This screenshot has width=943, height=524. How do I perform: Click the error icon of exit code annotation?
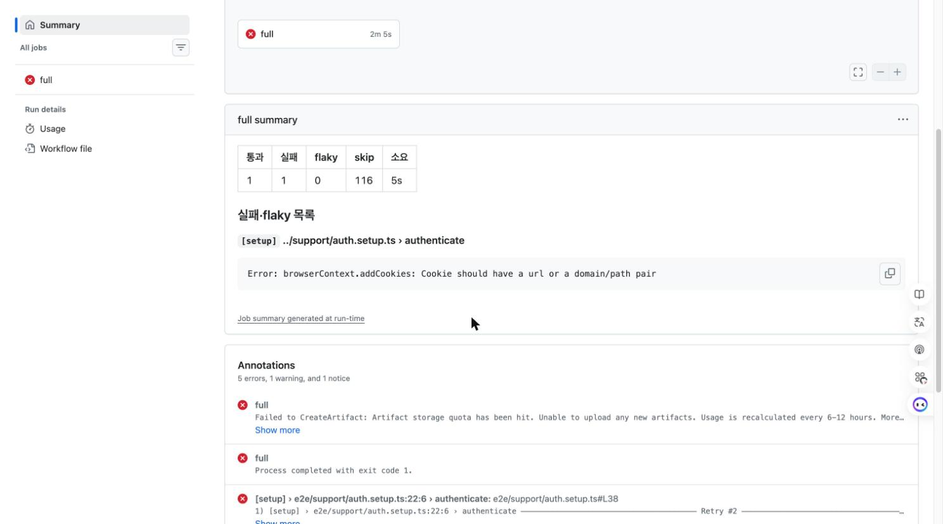243,458
